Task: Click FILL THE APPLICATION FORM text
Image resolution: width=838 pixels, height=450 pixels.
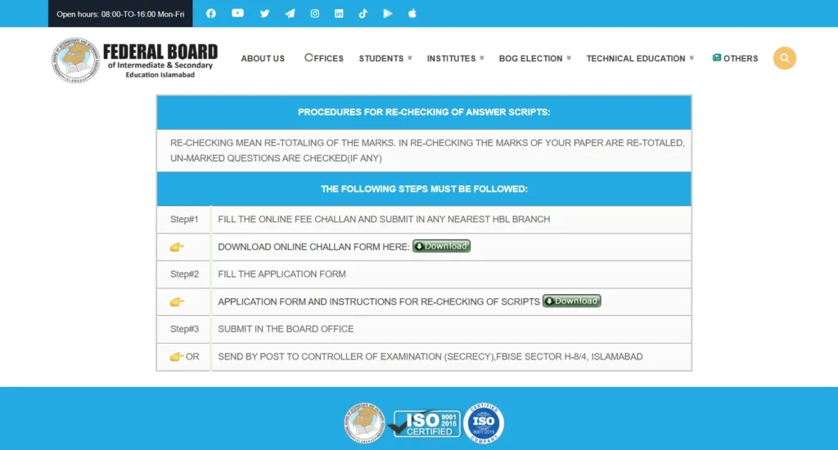Action: point(282,274)
